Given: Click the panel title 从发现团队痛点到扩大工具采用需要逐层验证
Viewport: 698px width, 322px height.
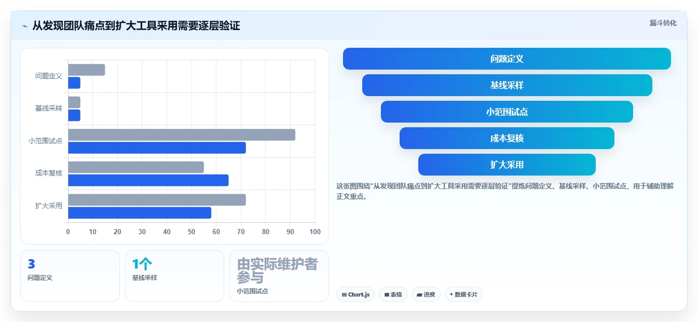Looking at the screenshot, I should [136, 26].
